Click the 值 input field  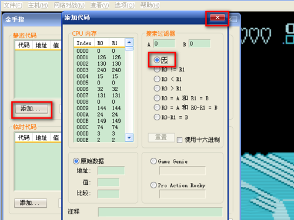108,182
